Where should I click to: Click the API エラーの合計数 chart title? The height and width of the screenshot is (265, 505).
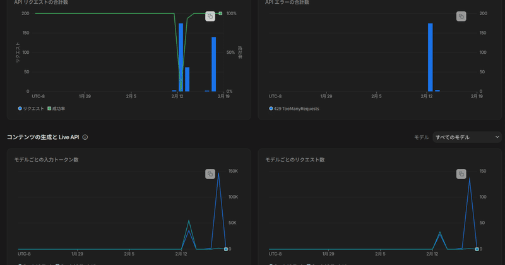pos(287,3)
